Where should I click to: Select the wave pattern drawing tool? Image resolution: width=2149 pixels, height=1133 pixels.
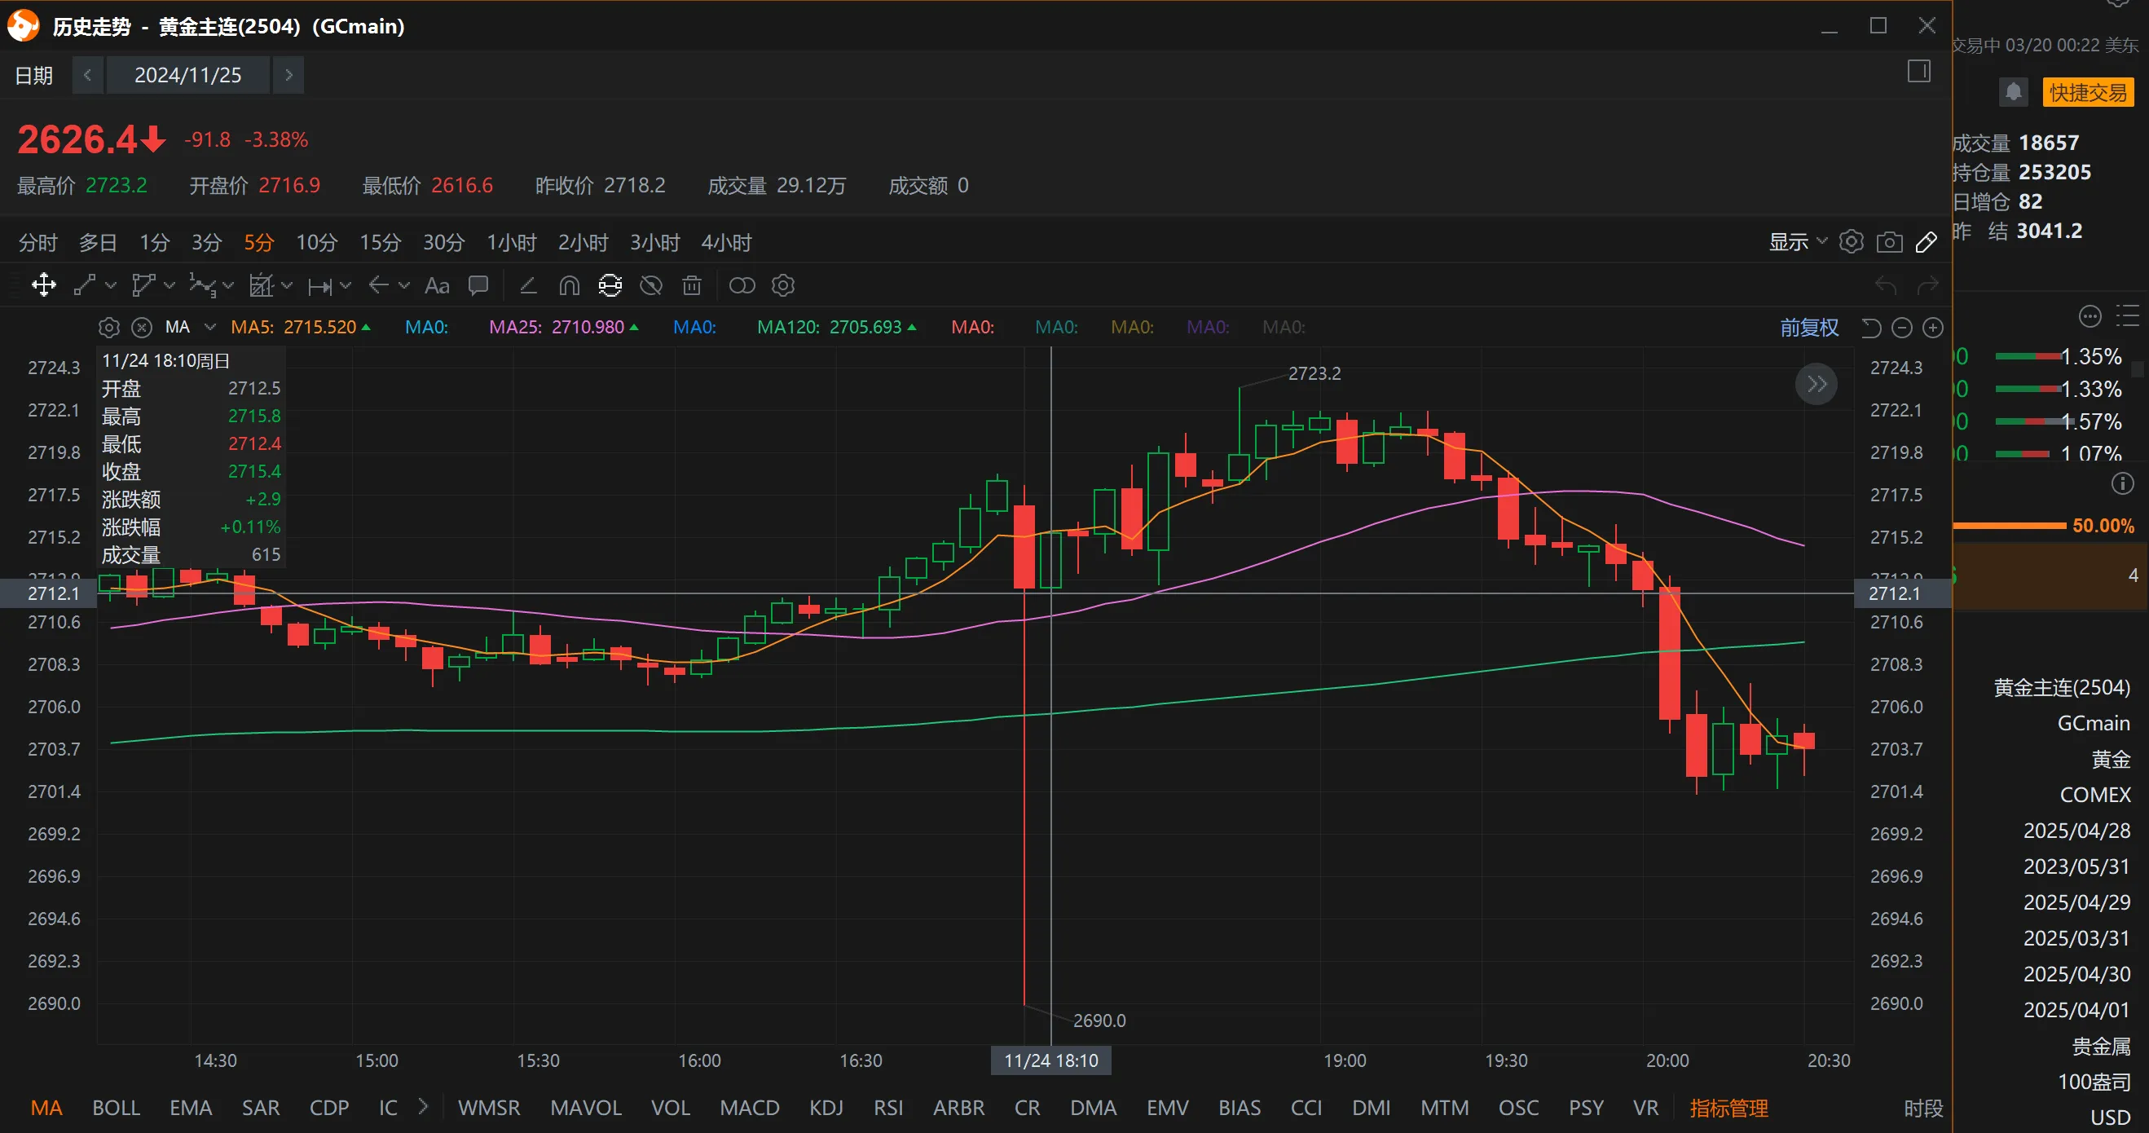(203, 285)
